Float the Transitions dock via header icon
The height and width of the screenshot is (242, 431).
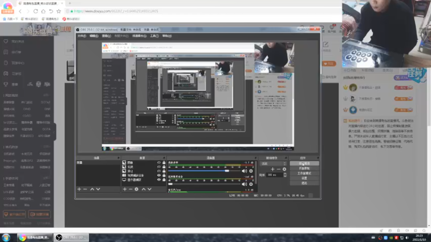coord(286,158)
